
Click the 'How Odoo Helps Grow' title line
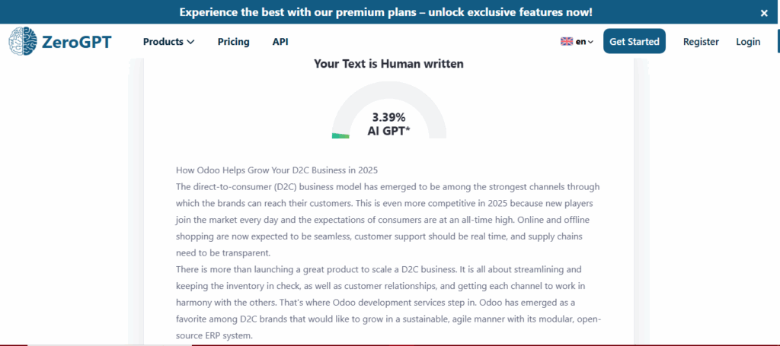pos(277,169)
